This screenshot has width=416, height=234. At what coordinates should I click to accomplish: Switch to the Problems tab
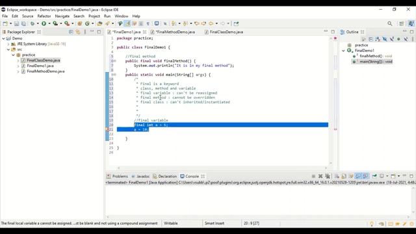point(117,176)
